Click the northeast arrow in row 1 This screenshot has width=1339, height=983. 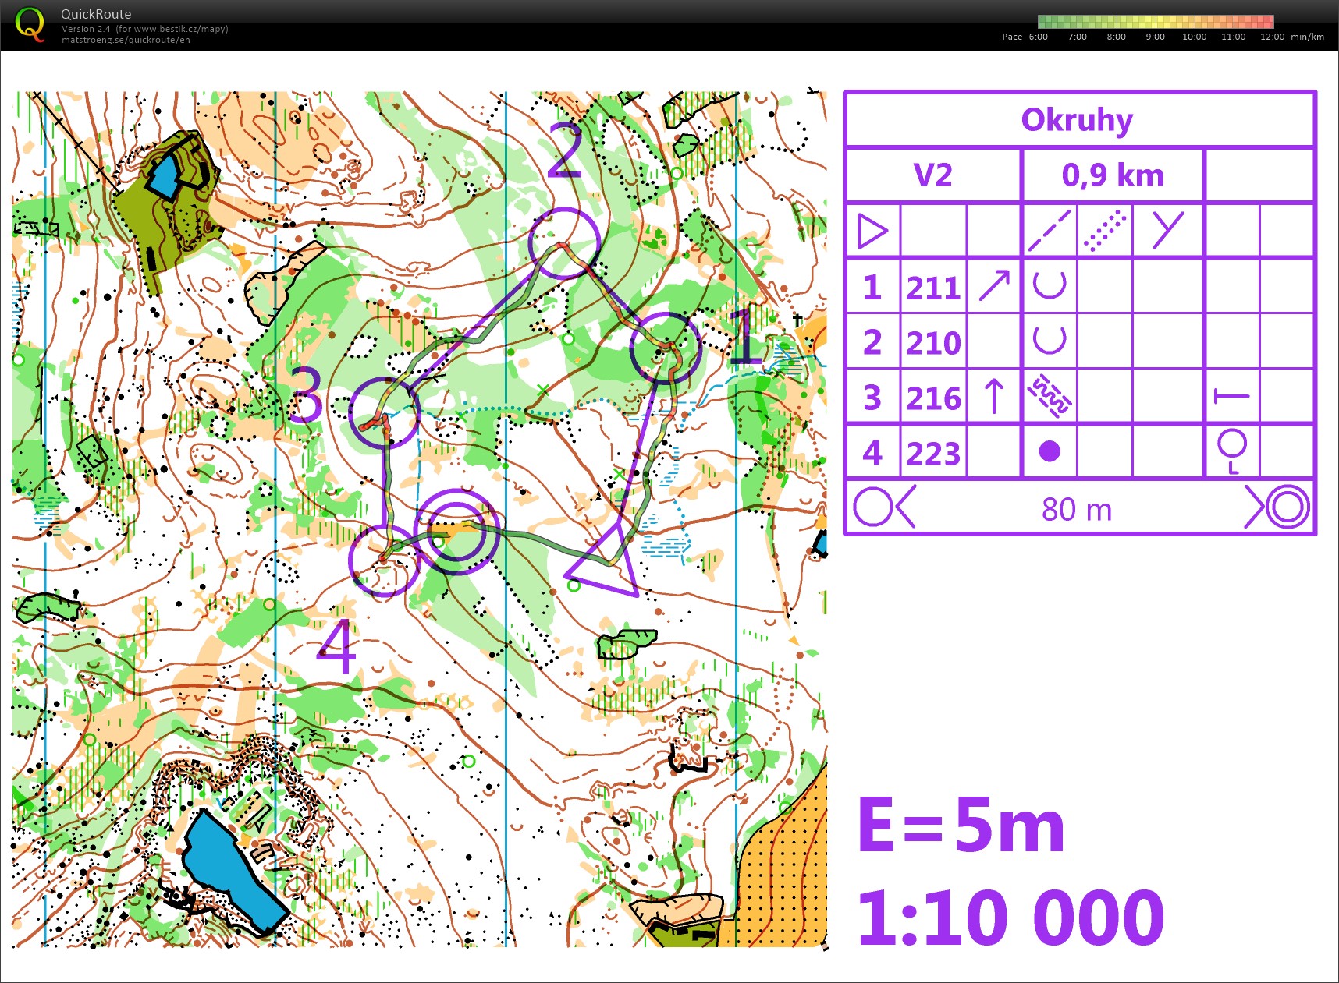pos(994,286)
